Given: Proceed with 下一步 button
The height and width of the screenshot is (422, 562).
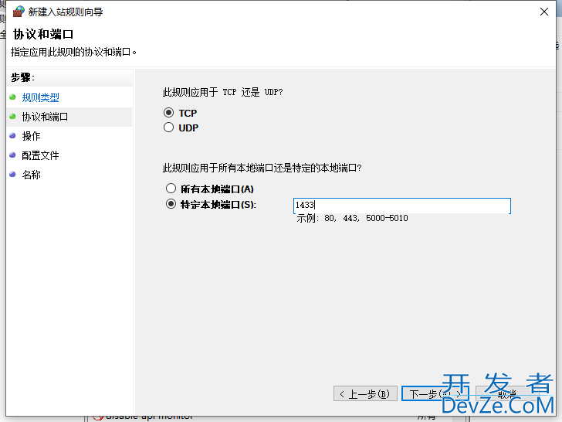Looking at the screenshot, I should (435, 394).
